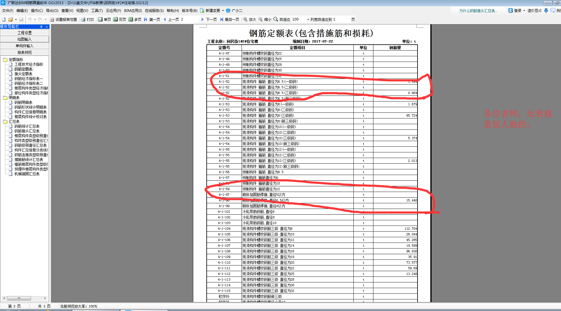561x311 pixels.
Task: Click the 列宽自适应到 page count field
Action: coord(341,19)
